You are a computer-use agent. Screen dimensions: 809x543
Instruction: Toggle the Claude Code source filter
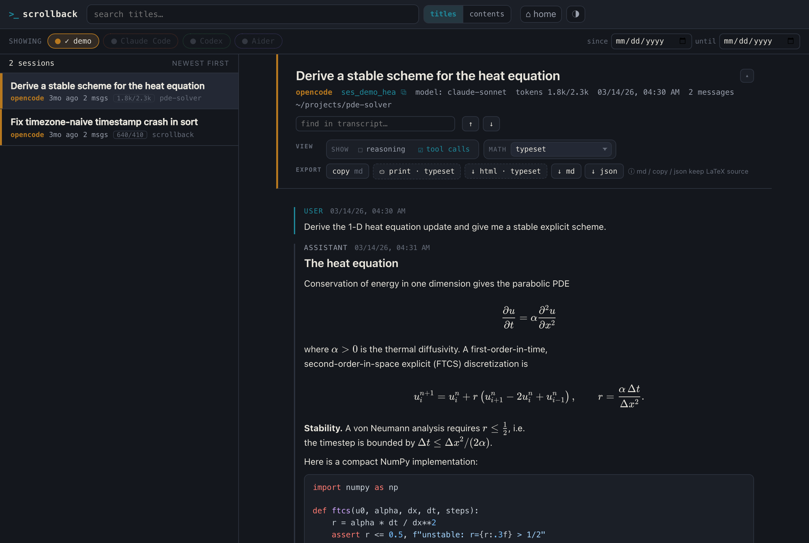pos(140,41)
